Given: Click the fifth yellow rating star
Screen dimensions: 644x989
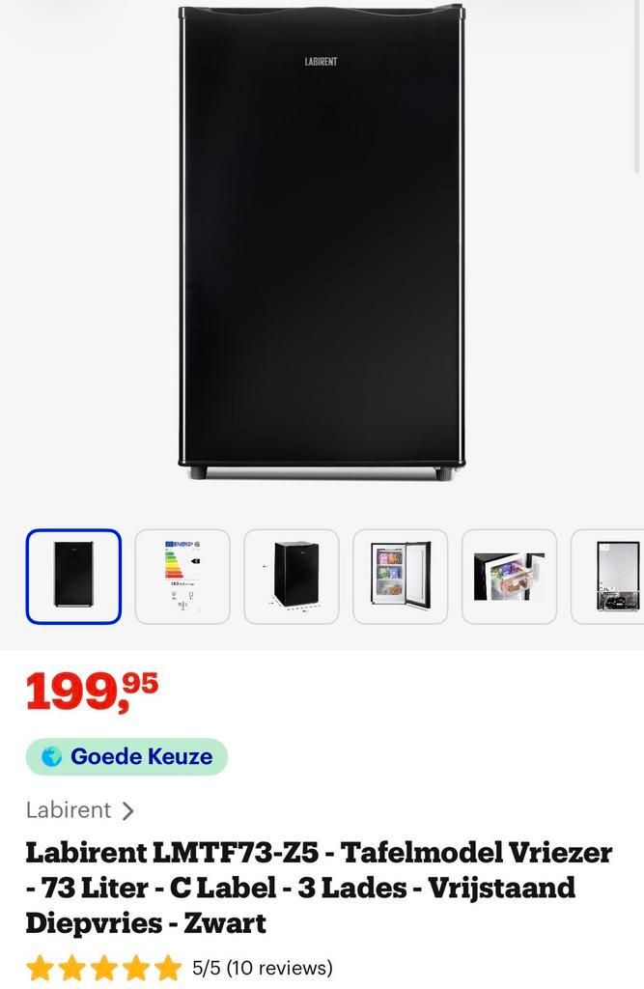Looking at the screenshot, I should click(x=168, y=968).
